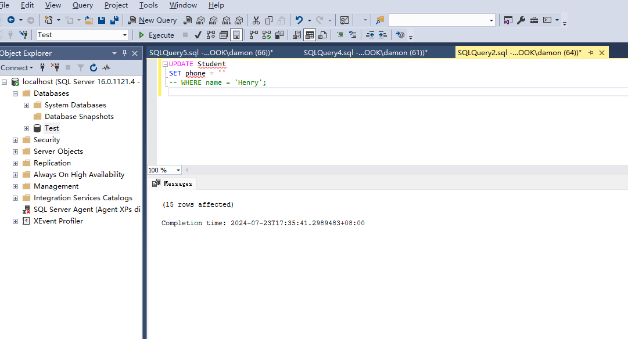
Task: Click the Find in Files icon
Action: tap(380, 20)
